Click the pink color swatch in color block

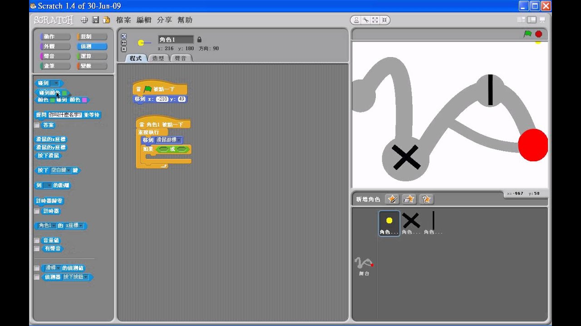coord(84,100)
